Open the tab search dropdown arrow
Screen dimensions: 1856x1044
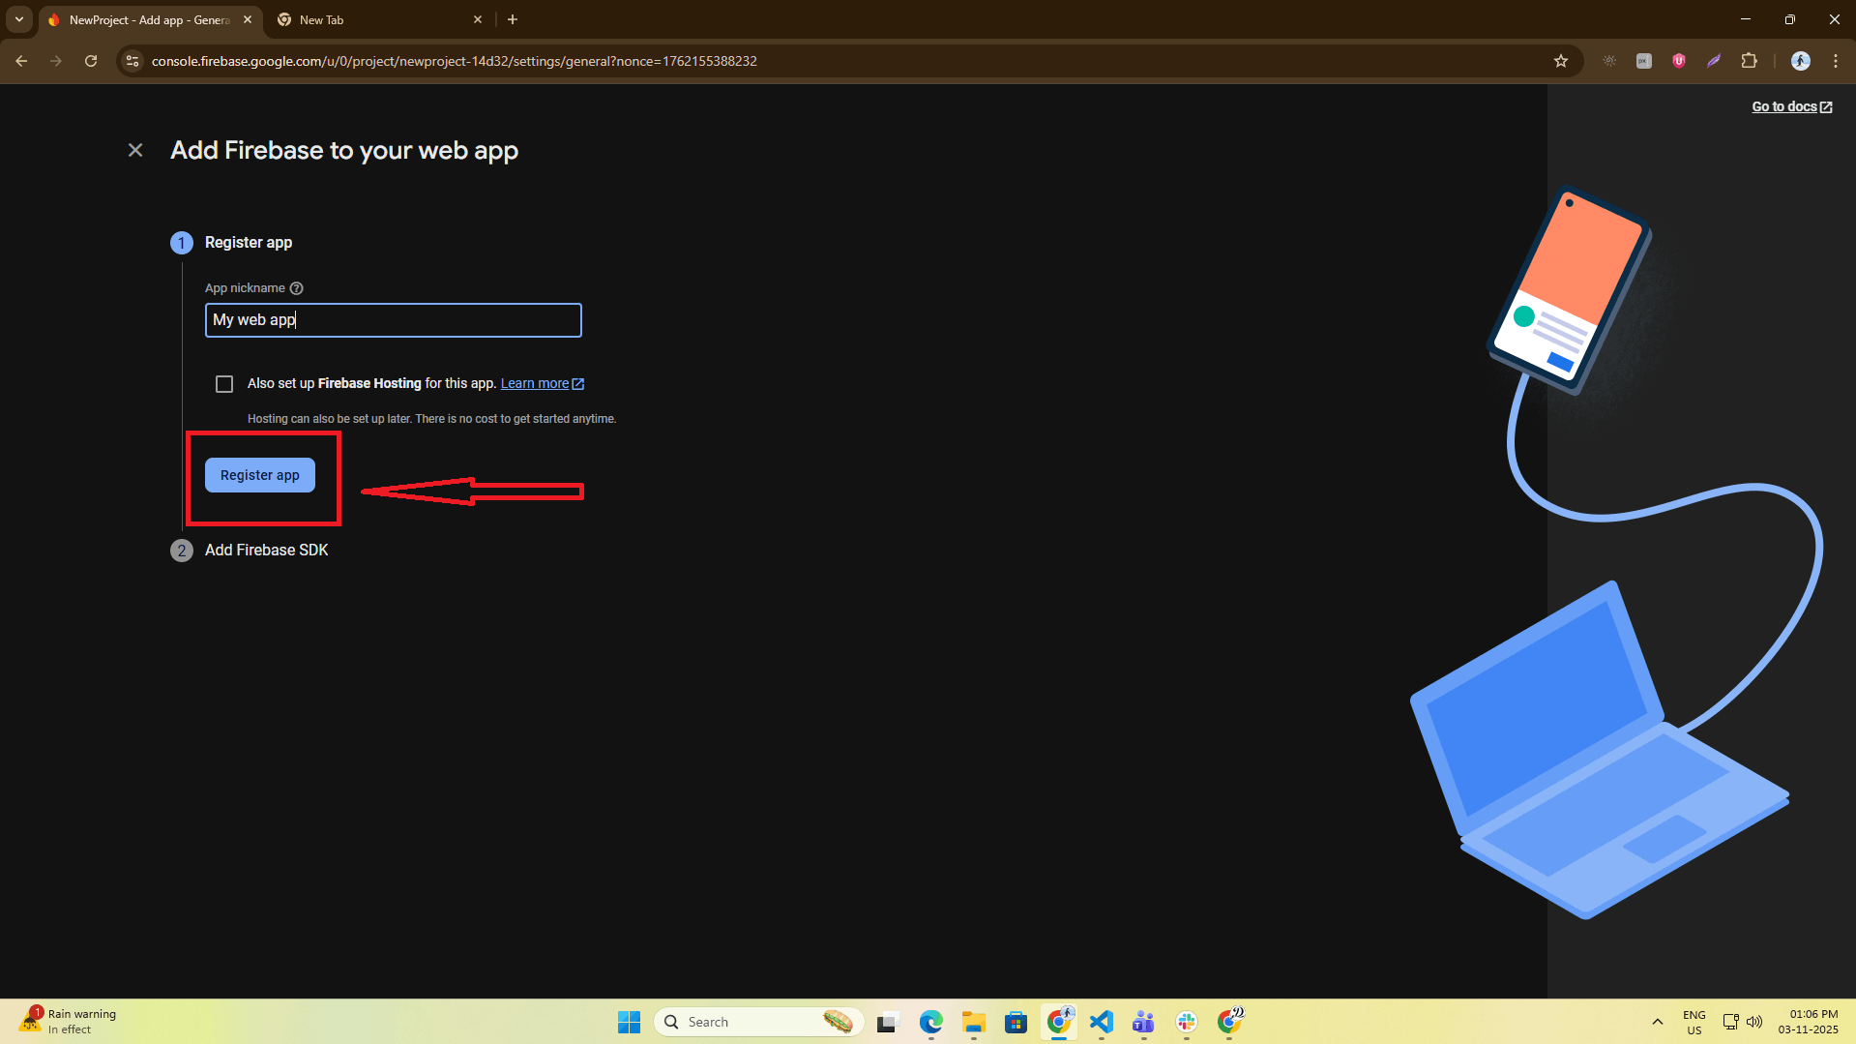point(19,19)
